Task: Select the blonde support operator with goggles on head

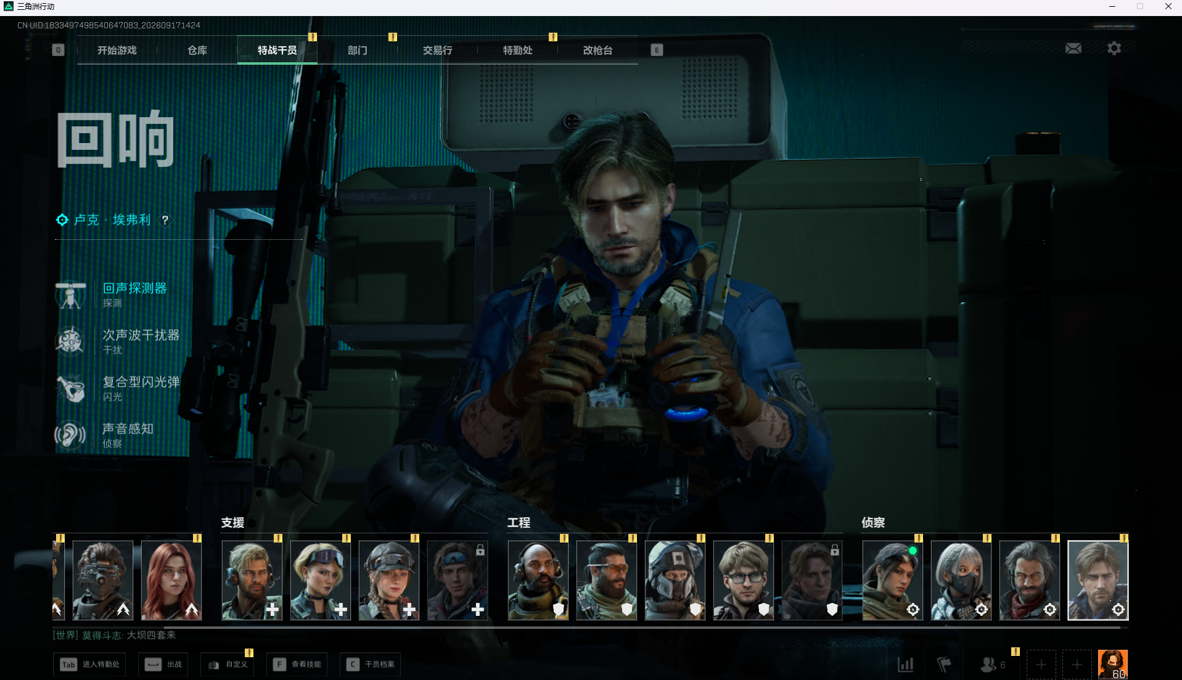Action: (321, 580)
